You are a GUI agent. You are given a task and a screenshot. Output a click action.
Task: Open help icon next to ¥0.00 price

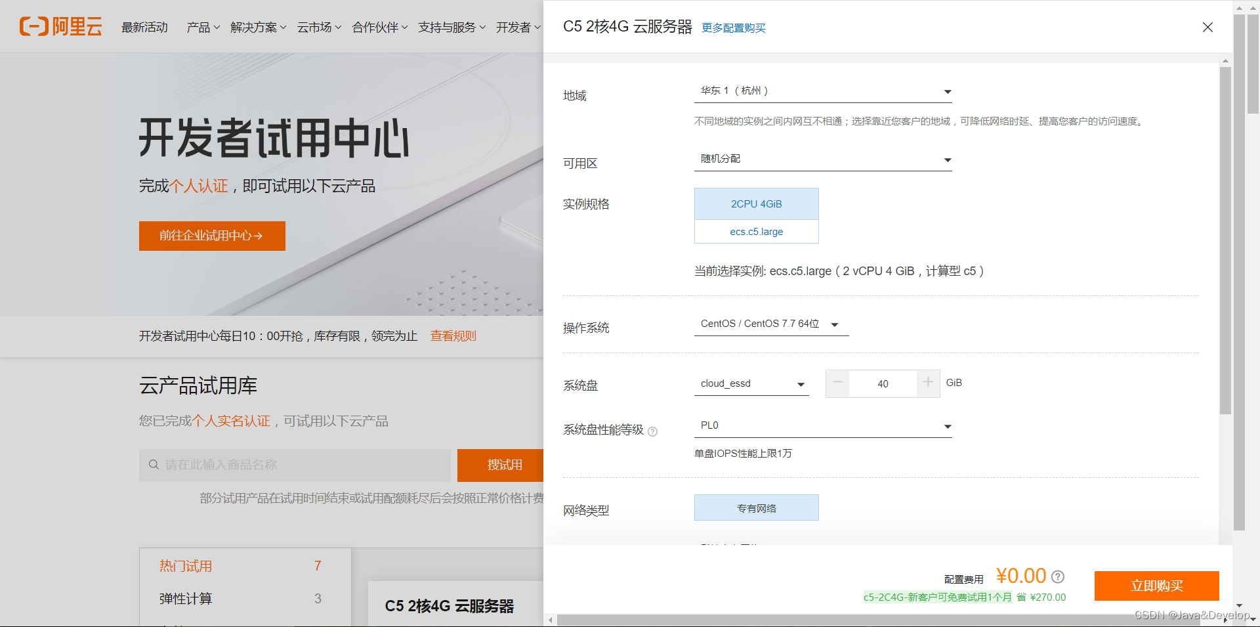pos(1058,576)
